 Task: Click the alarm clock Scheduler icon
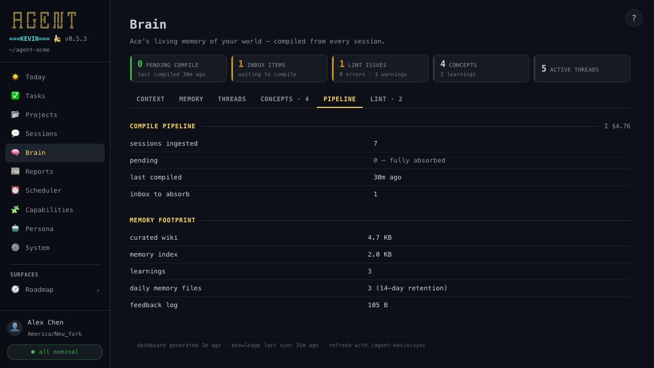tap(15, 190)
